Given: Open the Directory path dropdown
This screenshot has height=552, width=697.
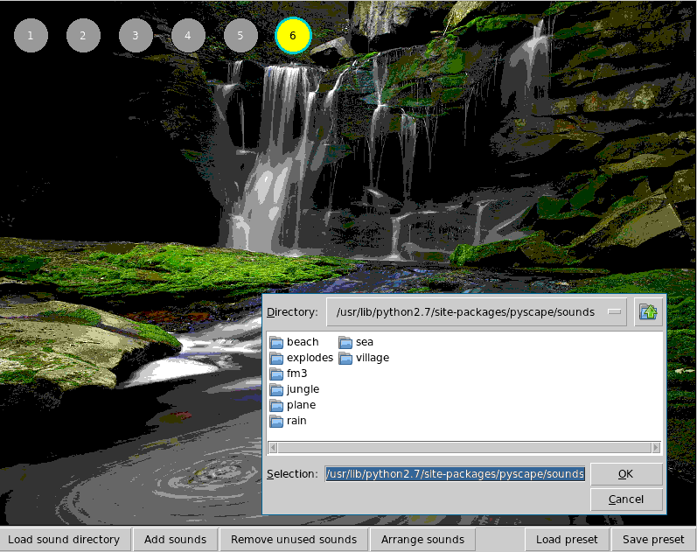Looking at the screenshot, I should 616,312.
